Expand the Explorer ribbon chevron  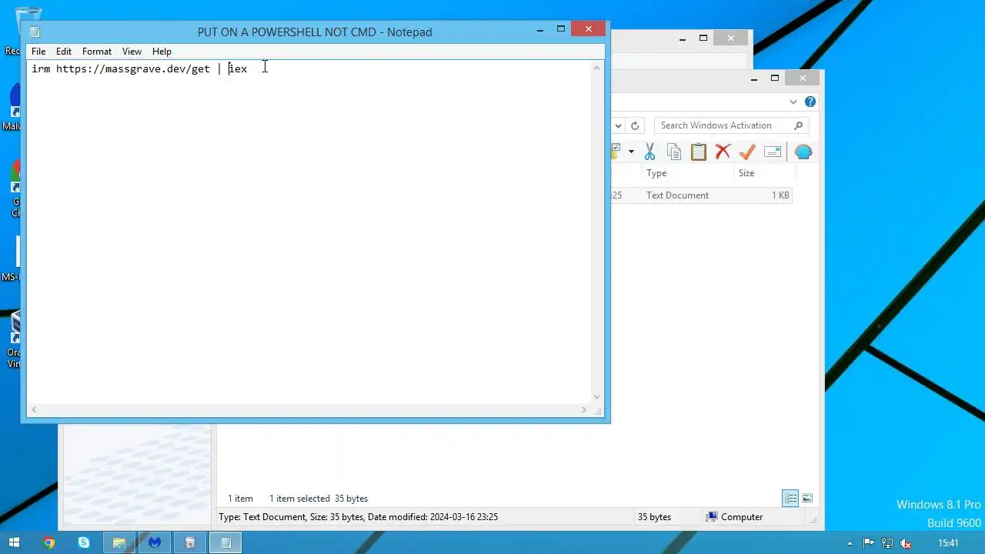point(793,102)
